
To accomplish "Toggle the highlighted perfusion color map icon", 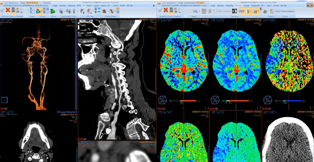I will pos(247,11).
